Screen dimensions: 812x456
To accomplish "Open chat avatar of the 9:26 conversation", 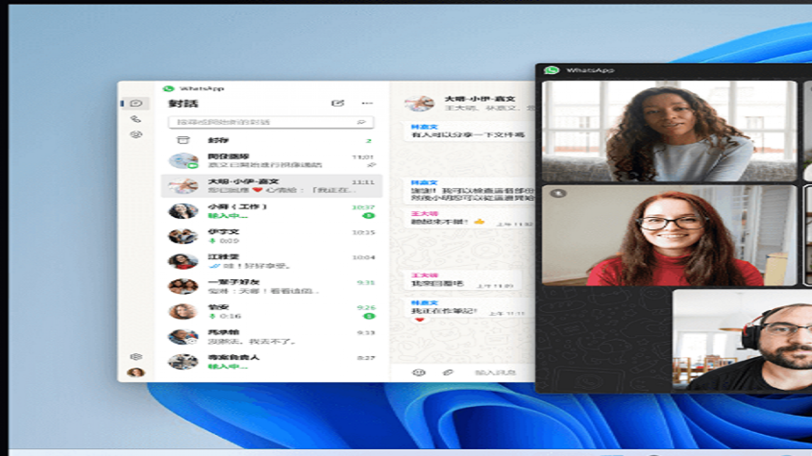I will [183, 312].
